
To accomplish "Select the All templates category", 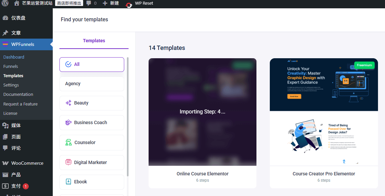I will tap(91, 64).
